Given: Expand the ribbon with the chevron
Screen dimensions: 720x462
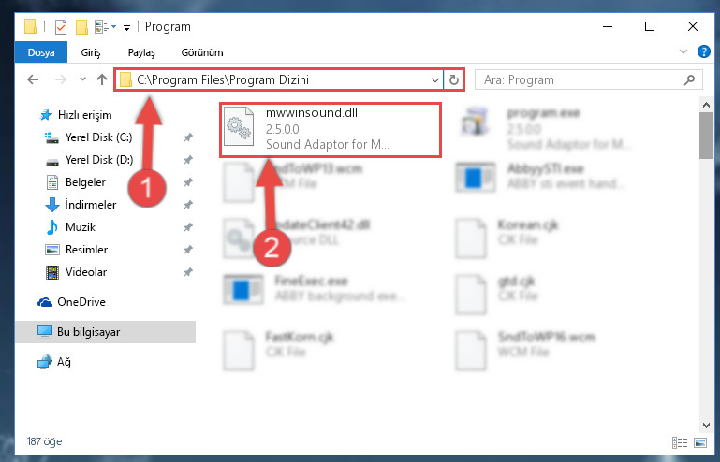Looking at the screenshot, I should click(683, 51).
